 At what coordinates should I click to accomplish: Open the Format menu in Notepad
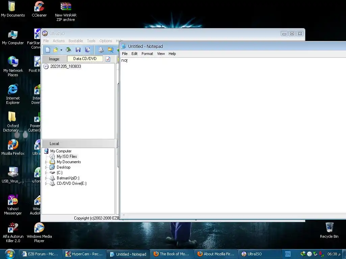pos(147,54)
